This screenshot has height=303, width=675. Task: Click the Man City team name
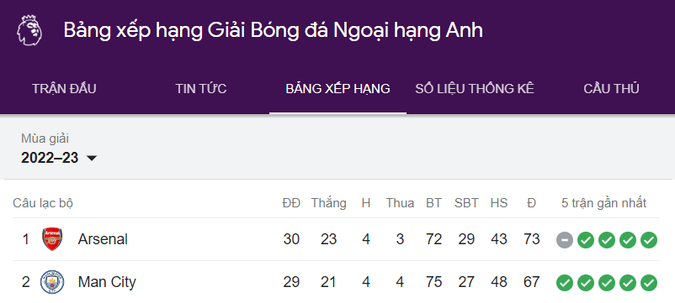(107, 282)
